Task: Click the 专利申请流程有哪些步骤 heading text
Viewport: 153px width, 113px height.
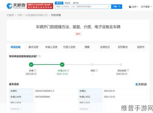Action: [23, 56]
